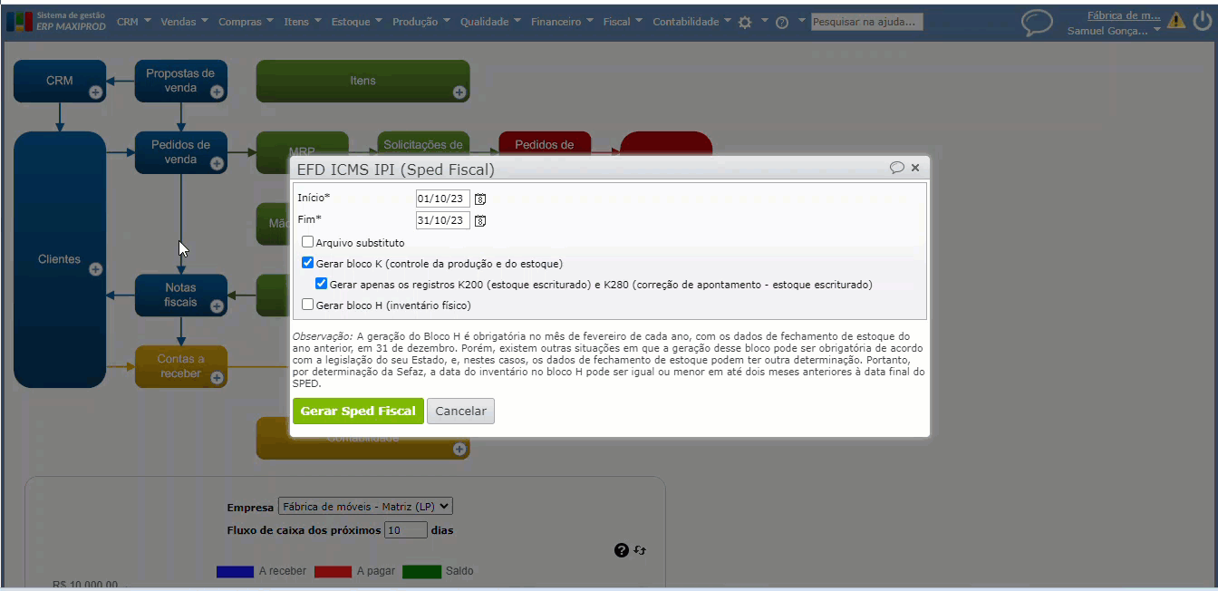Click the cash flow days input field

click(406, 530)
